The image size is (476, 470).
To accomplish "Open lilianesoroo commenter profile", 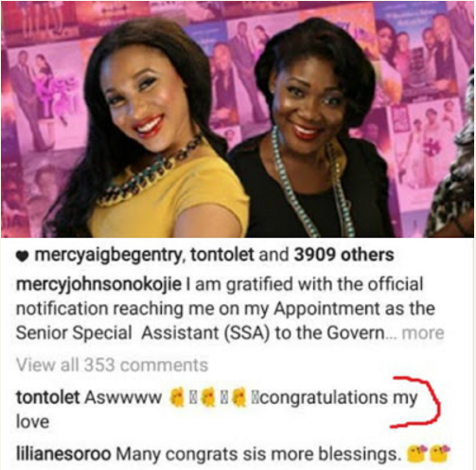I will (63, 454).
